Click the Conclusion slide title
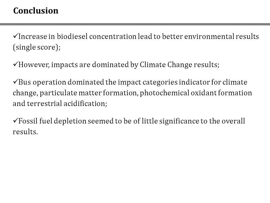Image resolution: width=270 pixels, height=203 pixels. [x=36, y=11]
